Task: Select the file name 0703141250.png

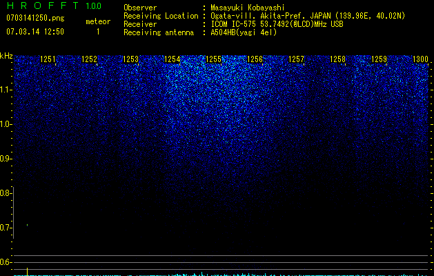Action: [x=35, y=18]
